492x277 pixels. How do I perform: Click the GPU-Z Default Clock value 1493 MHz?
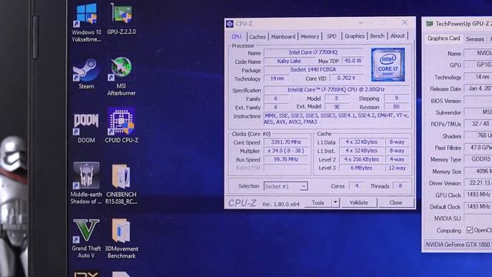[x=478, y=207]
